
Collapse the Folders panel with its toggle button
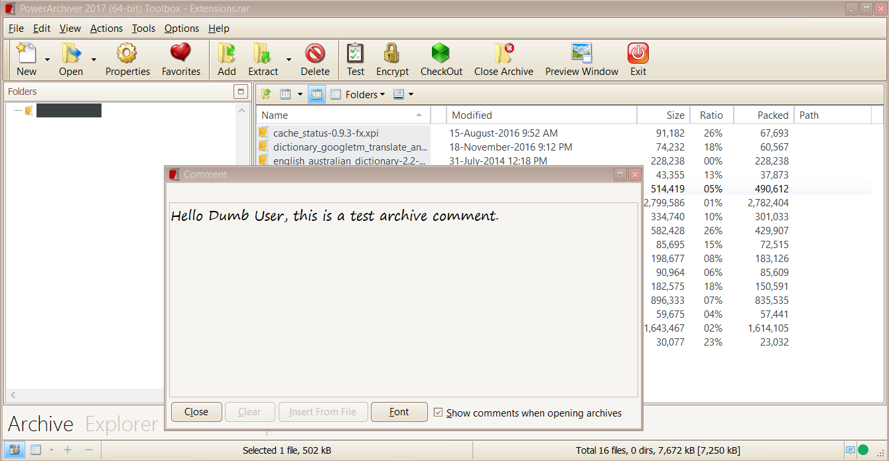click(239, 92)
